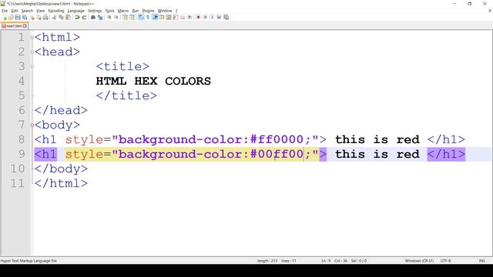Toggle file monitoring eye icon
The height and width of the screenshot is (277, 493).
pyautogui.click(x=189, y=17)
